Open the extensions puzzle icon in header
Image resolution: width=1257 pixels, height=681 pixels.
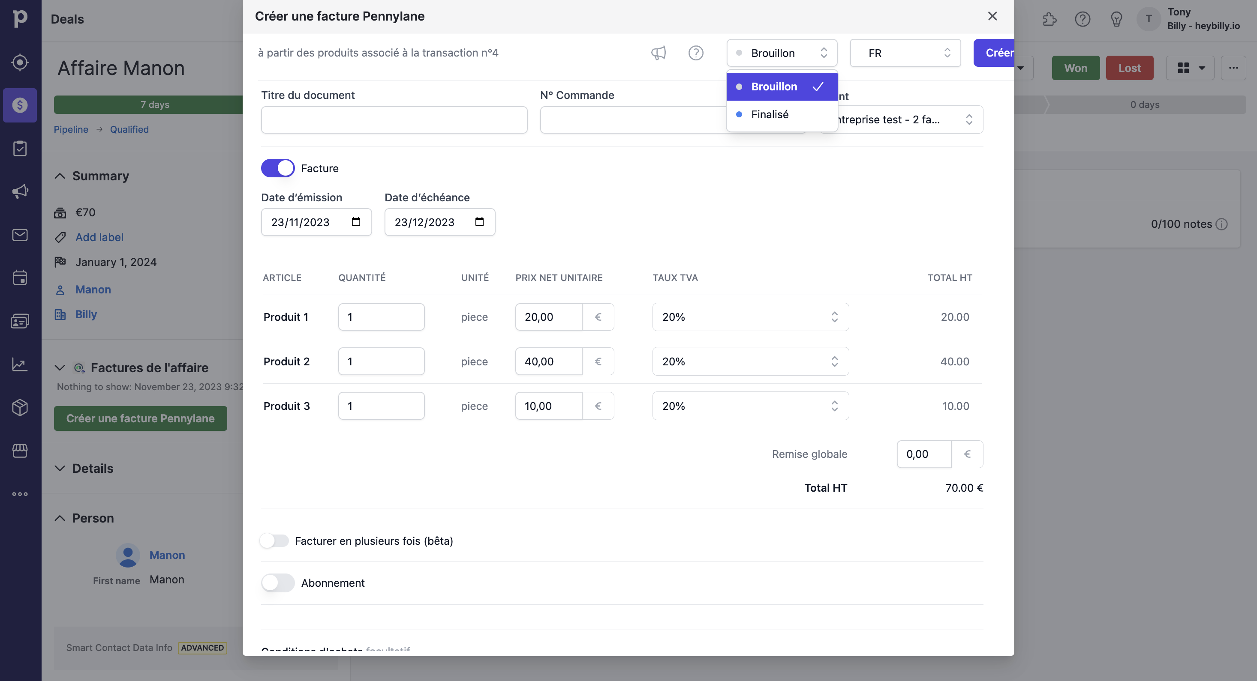pos(1049,19)
